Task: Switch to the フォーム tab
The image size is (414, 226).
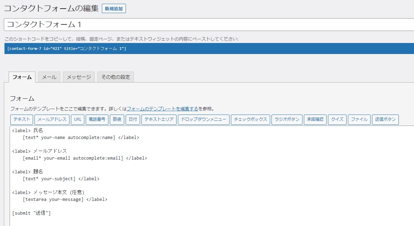Action: (22, 77)
